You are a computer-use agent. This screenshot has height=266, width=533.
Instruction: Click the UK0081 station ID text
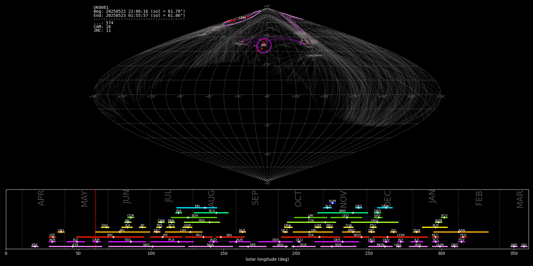(x=101, y=8)
